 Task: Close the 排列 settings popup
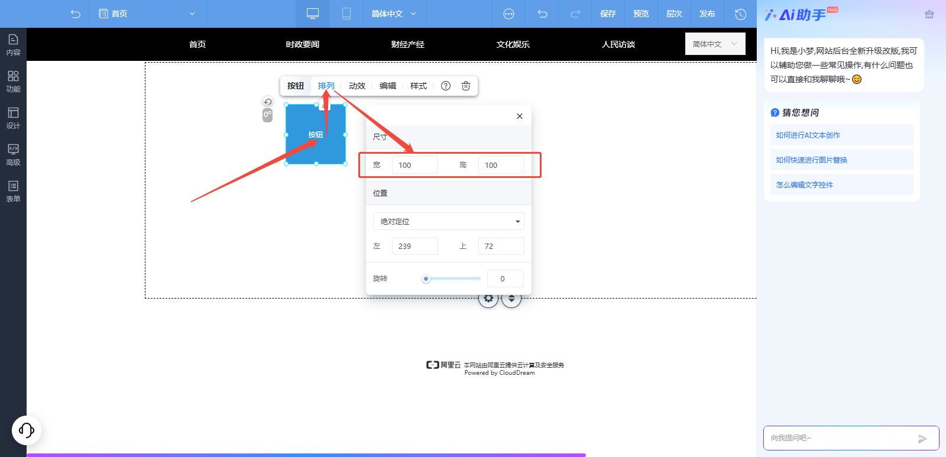[520, 116]
